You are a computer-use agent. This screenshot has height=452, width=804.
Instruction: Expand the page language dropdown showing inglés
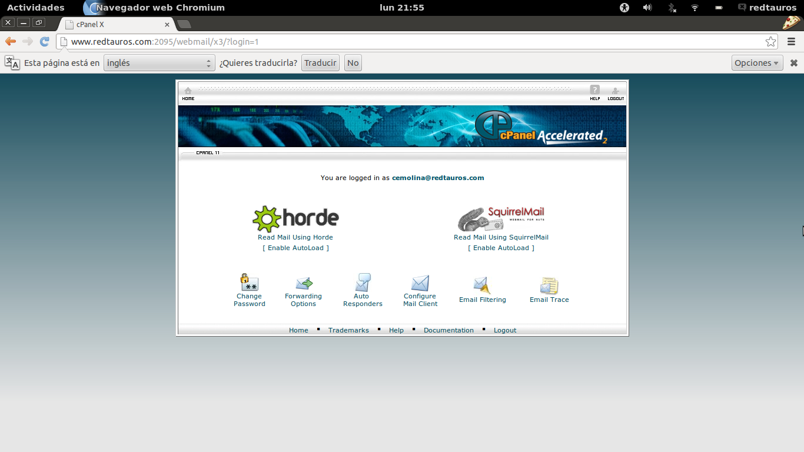[x=159, y=63]
